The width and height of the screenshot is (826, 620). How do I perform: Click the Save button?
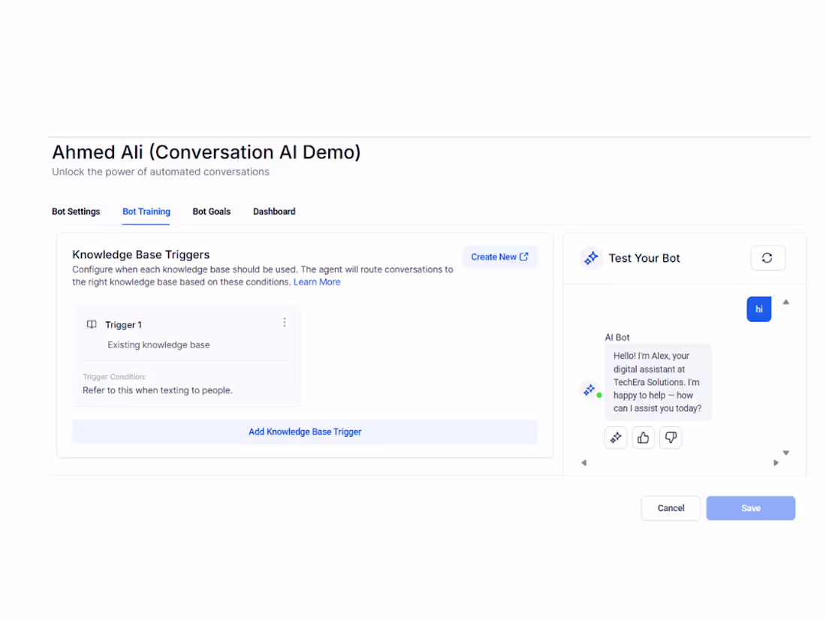[x=750, y=508]
